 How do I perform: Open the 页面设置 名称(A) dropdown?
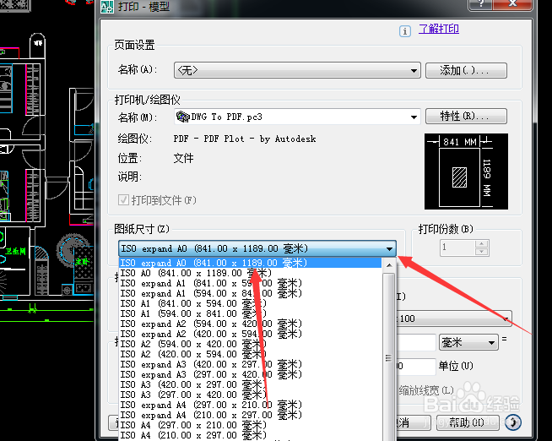tap(297, 70)
